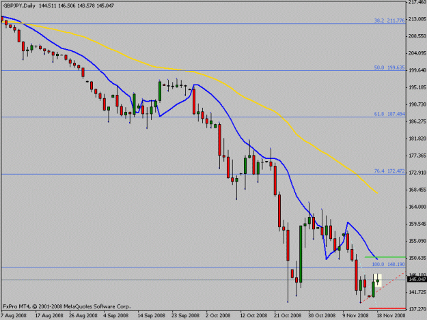
Task: Select the green horizontal line near 150.635
Action: [385, 257]
